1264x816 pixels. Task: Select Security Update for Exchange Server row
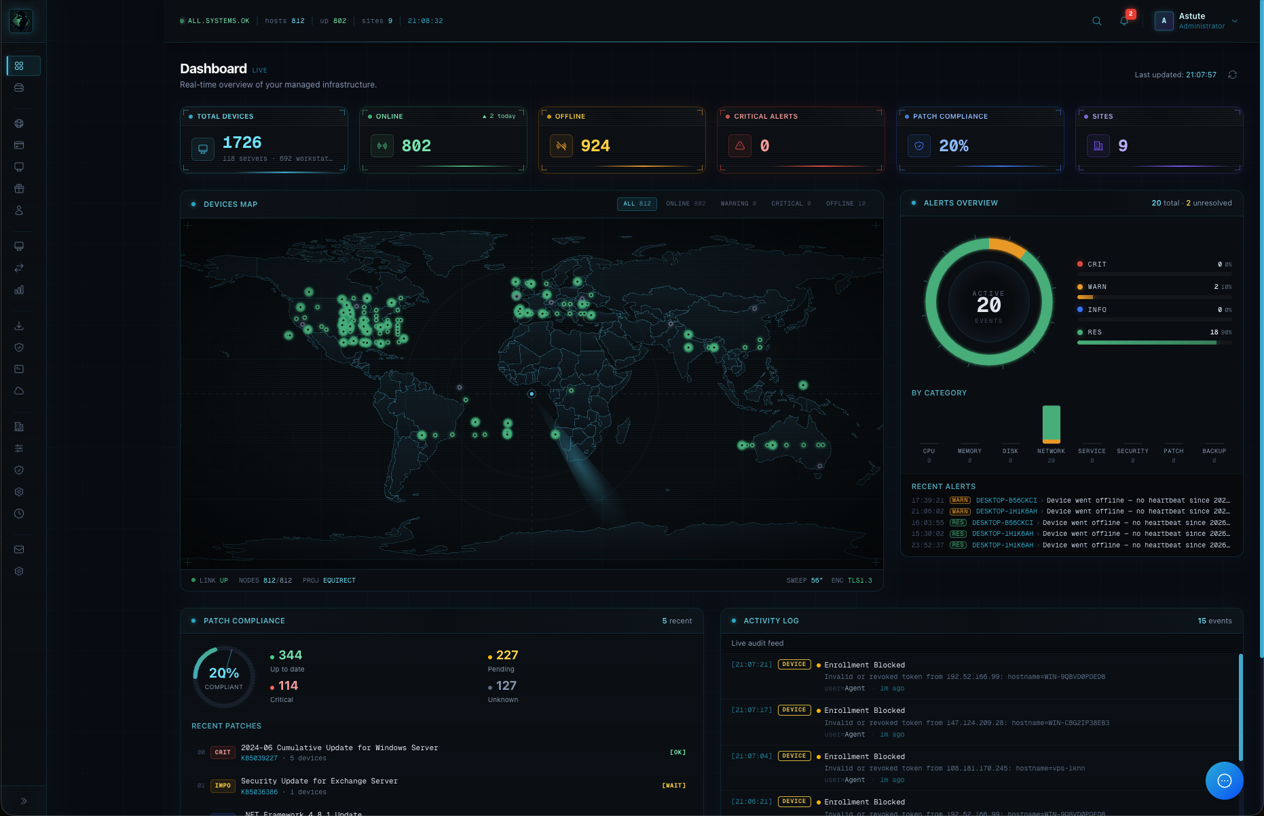click(441, 786)
